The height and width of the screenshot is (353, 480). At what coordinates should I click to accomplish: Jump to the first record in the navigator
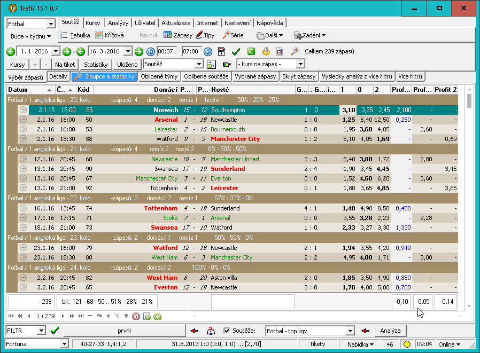click(11, 316)
